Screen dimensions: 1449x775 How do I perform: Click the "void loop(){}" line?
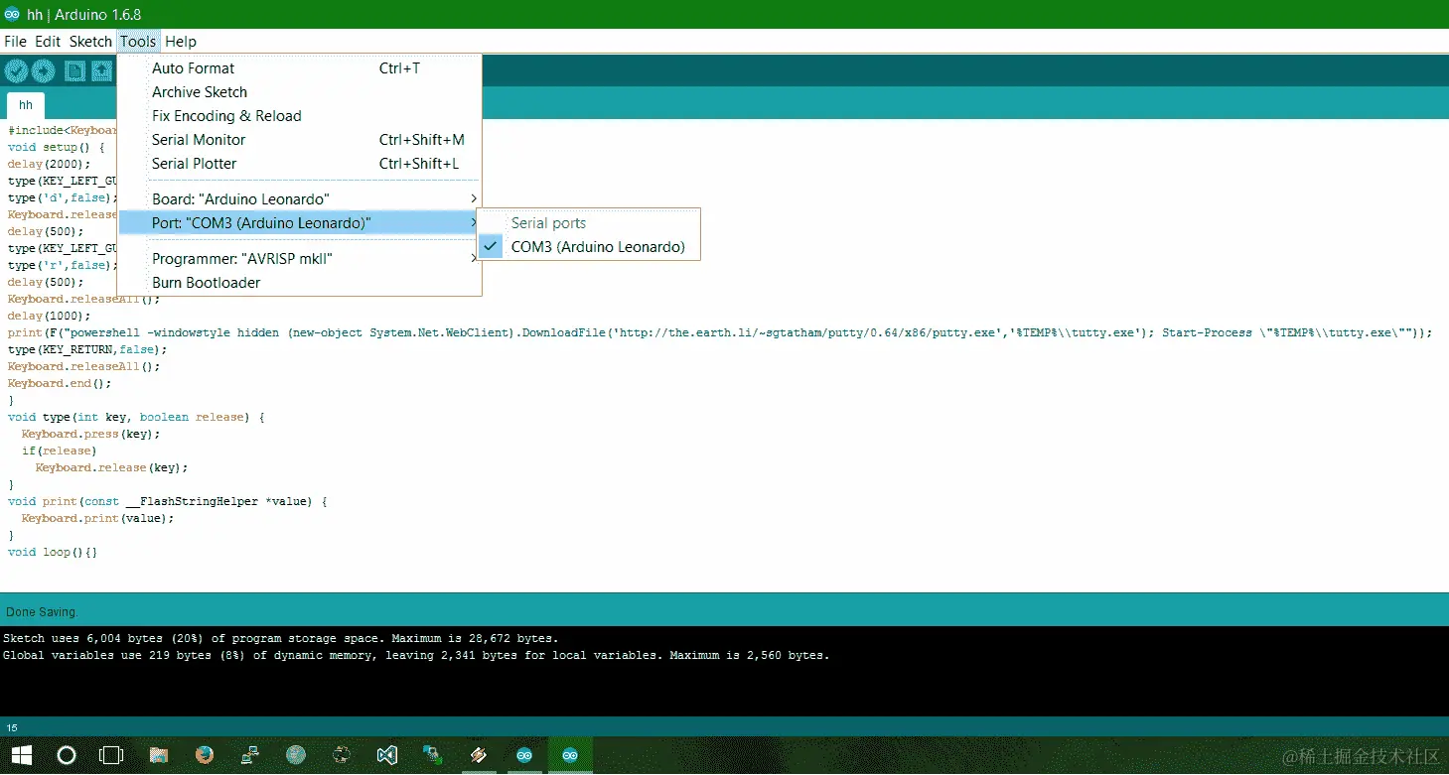click(x=53, y=552)
